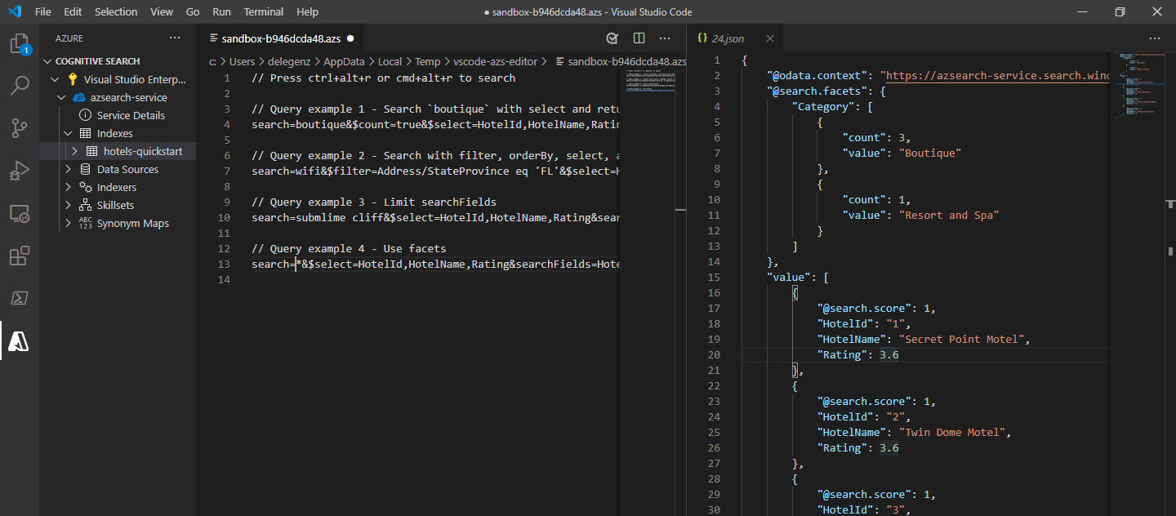Run the search query from the editor toolbar
The image size is (1176, 516).
coord(612,38)
